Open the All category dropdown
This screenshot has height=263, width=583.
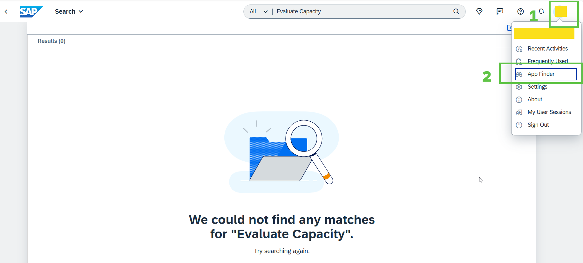coord(259,11)
